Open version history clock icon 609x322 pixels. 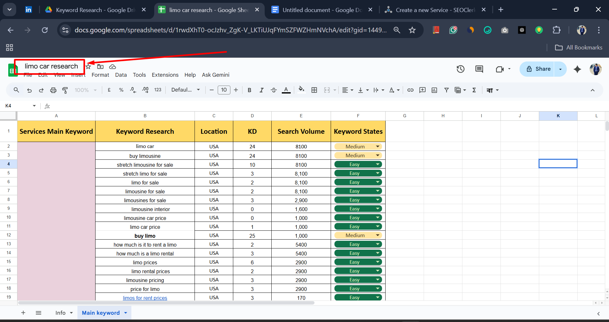[460, 69]
